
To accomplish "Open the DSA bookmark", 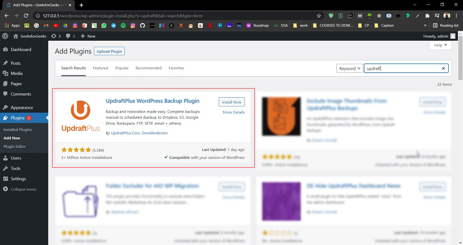I will pyautogui.click(x=280, y=25).
